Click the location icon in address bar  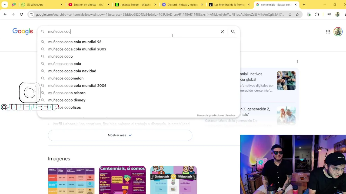(290, 15)
